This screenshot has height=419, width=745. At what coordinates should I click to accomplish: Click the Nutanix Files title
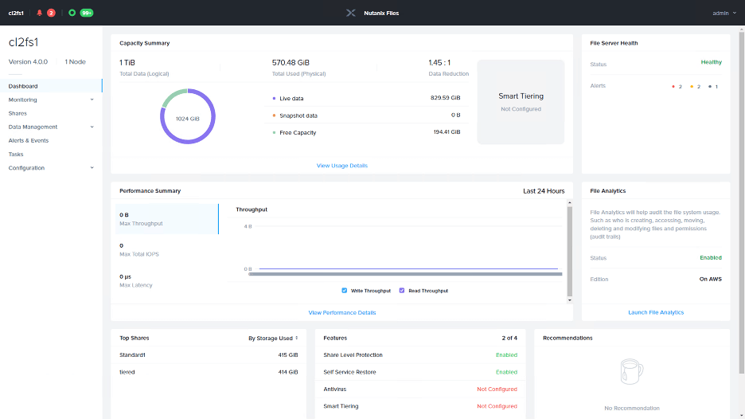(381, 14)
